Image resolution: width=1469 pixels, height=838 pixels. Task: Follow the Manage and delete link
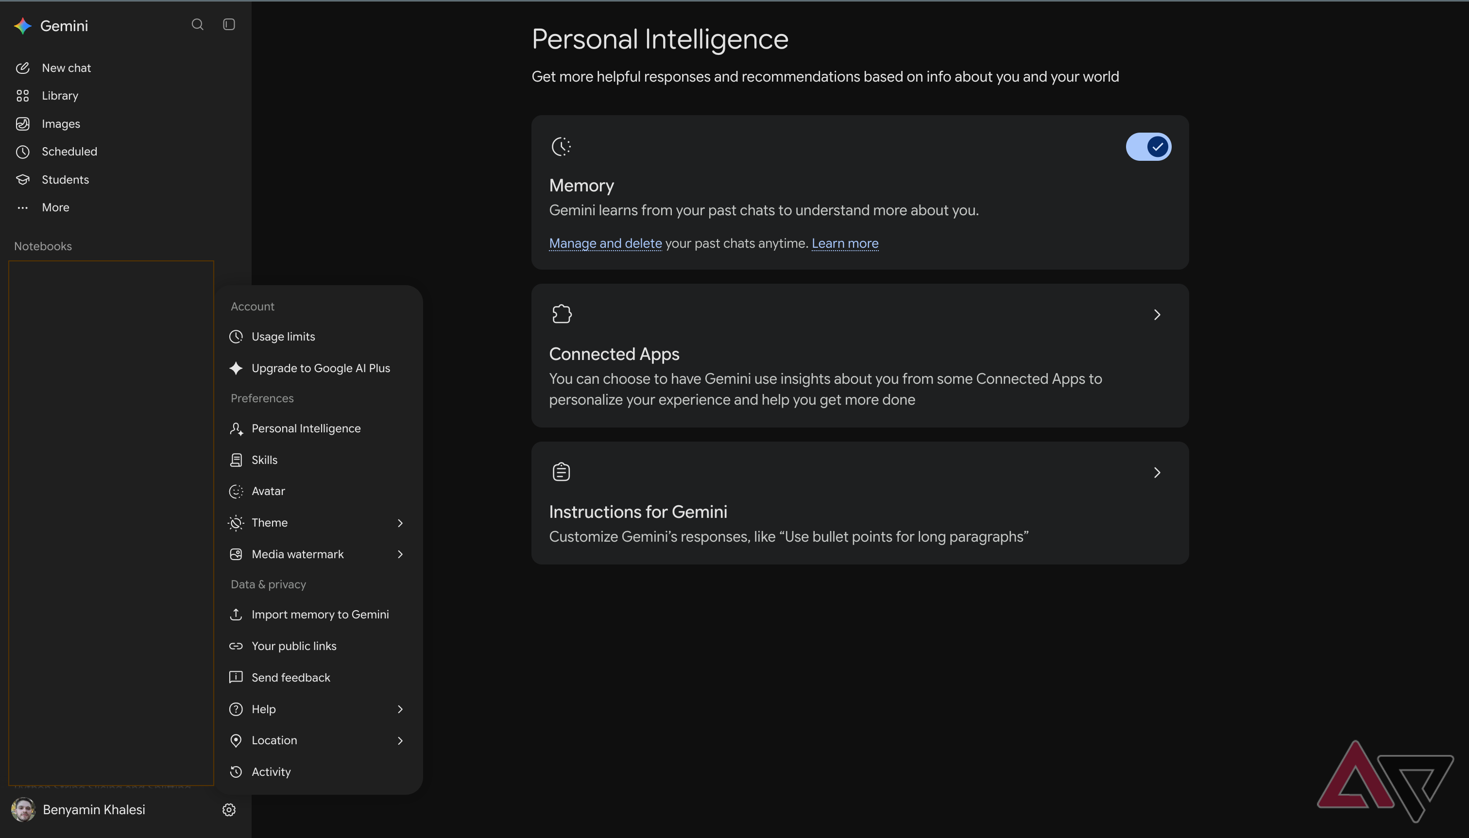[x=605, y=243]
